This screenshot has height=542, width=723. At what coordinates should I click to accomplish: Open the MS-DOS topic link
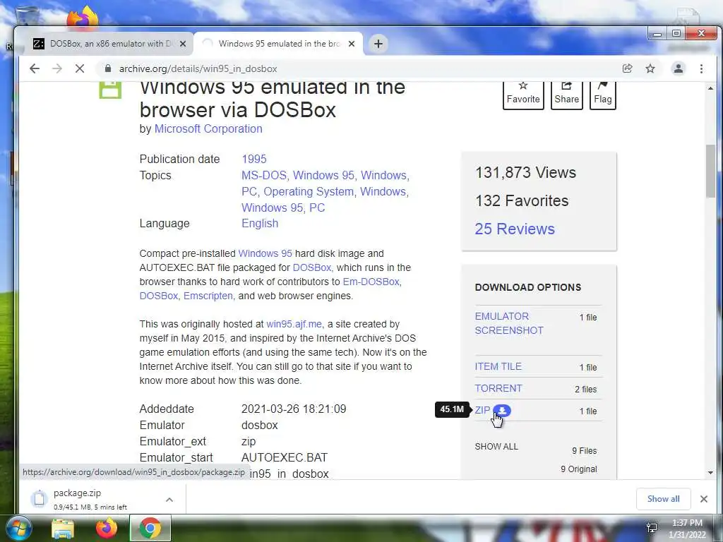(x=263, y=176)
